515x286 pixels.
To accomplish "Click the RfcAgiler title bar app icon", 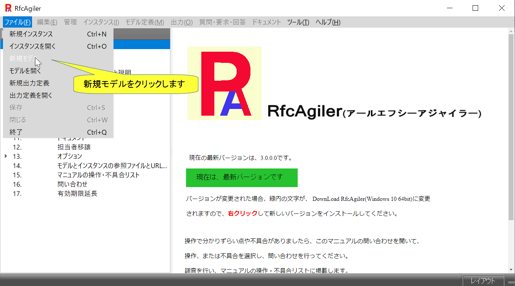I will point(8,8).
